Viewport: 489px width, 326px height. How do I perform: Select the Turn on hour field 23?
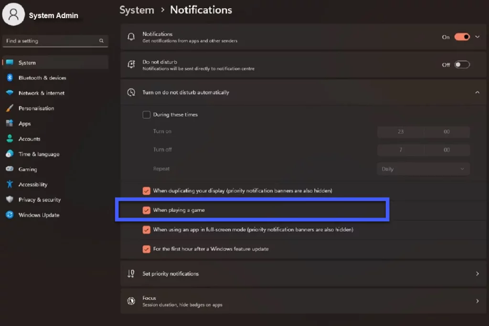coord(401,132)
